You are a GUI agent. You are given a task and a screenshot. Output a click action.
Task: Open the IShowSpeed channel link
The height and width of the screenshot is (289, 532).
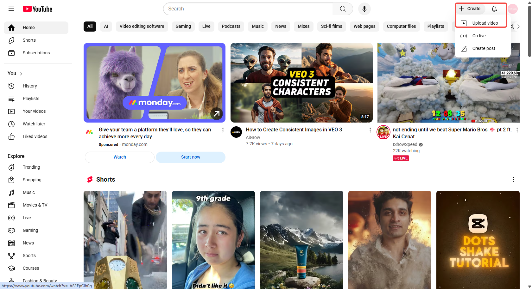405,144
